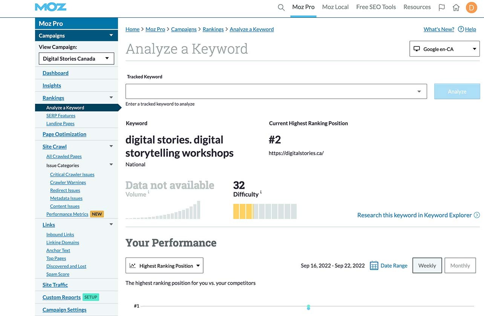
Task: Open the orange D account avatar
Action: (x=471, y=7)
